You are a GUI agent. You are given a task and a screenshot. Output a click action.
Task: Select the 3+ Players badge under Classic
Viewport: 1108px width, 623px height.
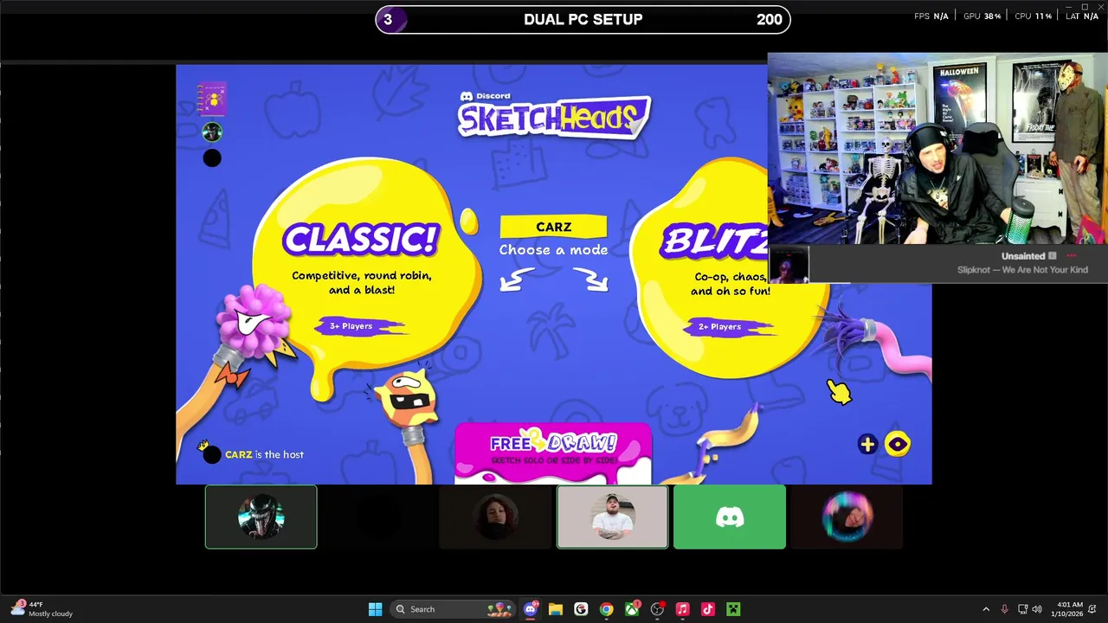362,326
